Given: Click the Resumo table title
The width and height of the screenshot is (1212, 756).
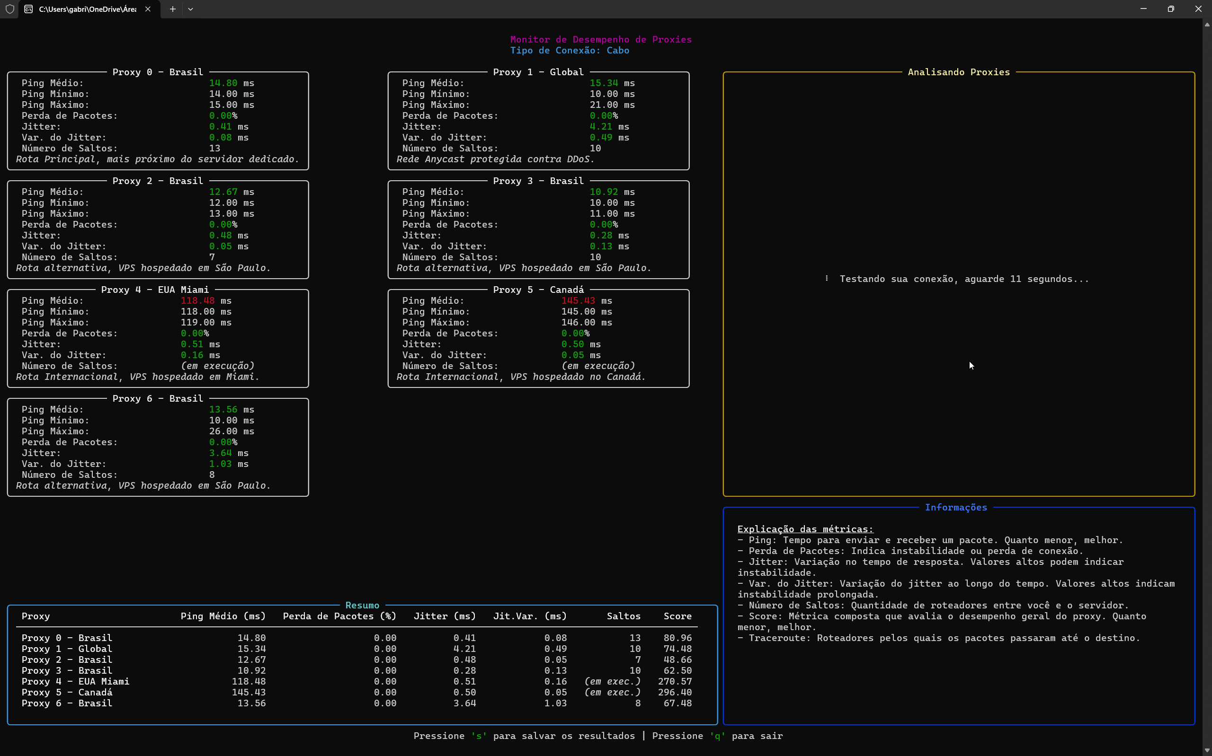Looking at the screenshot, I should pos(362,606).
